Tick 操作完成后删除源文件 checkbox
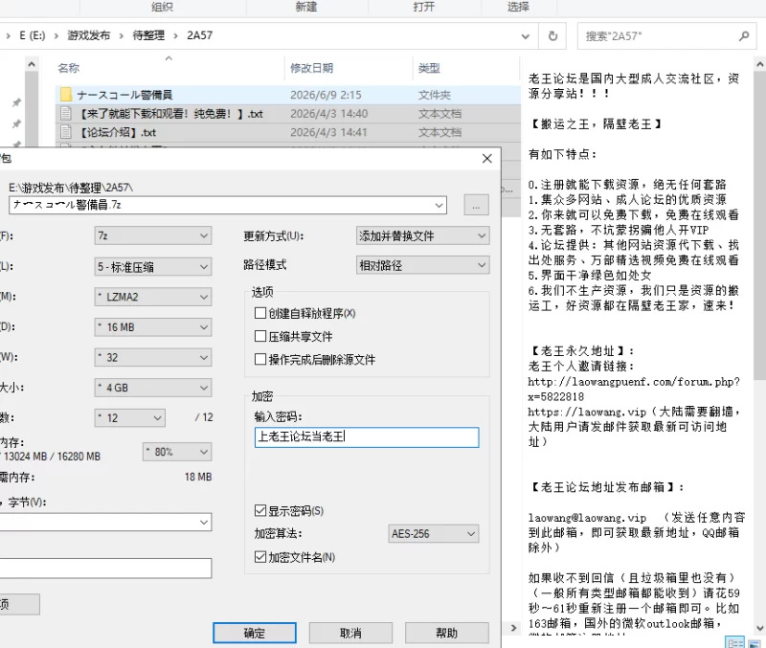Viewport: 766px width, 648px height. pos(260,359)
